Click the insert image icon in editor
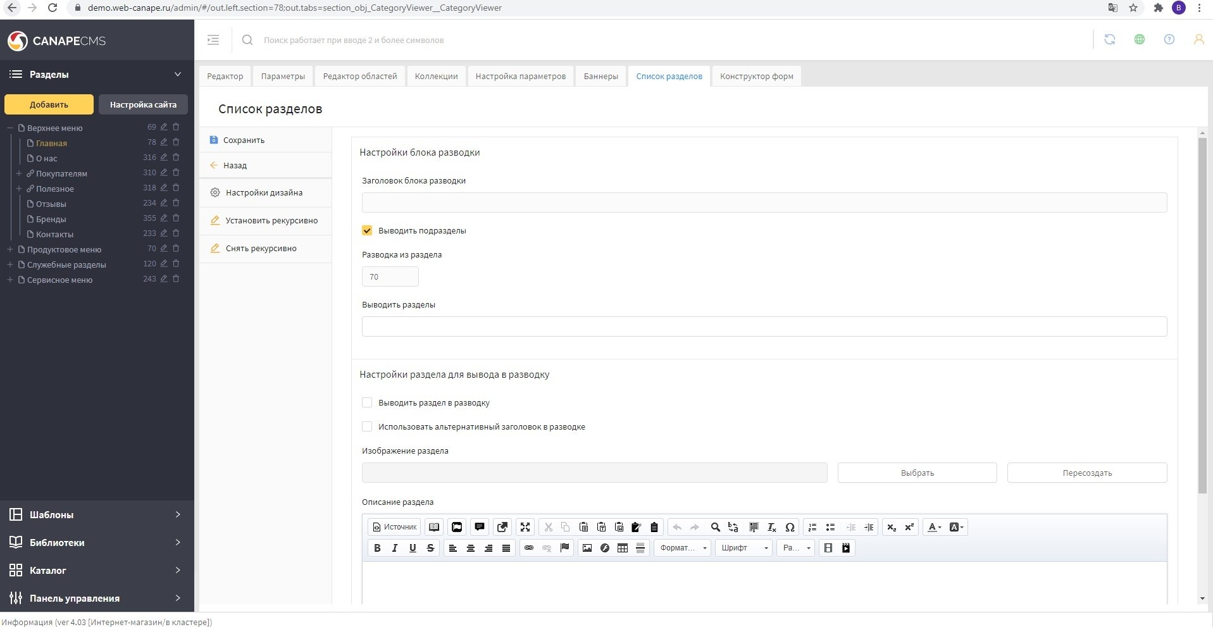This screenshot has height=627, width=1213. coord(587,548)
